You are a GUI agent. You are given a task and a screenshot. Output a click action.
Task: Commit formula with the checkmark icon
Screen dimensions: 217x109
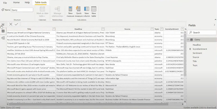coord(16,24)
